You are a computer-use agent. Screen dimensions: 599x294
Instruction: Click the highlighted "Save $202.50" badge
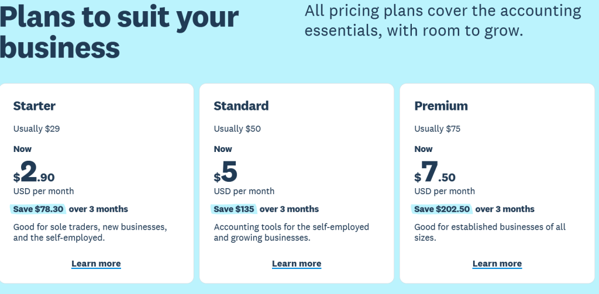point(442,209)
